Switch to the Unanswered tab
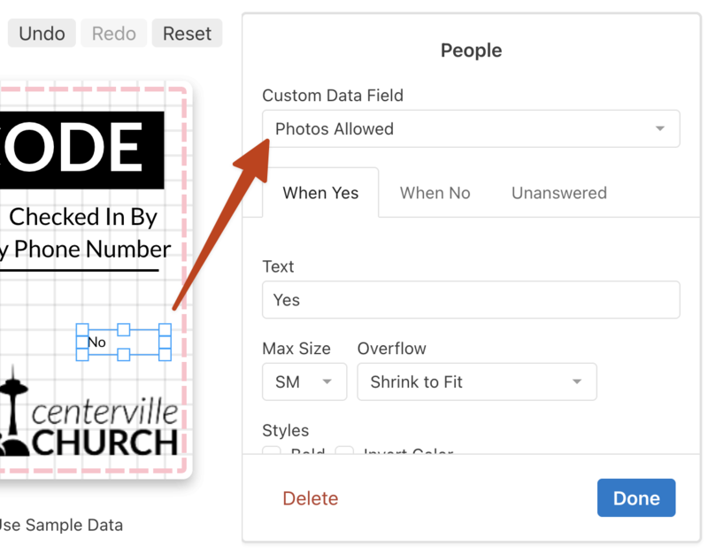The height and width of the screenshot is (554, 708). tap(558, 193)
